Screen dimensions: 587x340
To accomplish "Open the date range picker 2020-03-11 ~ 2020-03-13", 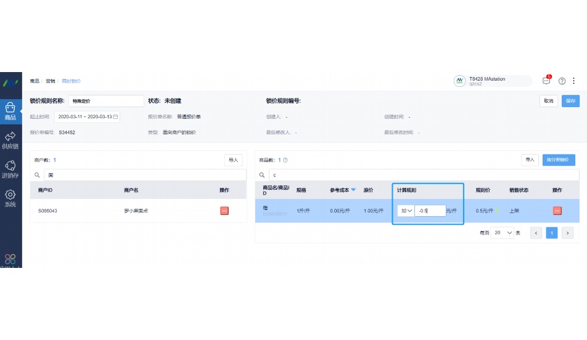I will [87, 116].
